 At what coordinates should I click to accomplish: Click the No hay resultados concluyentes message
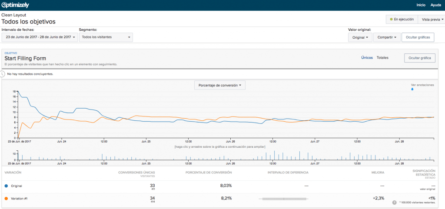[x=30, y=74]
